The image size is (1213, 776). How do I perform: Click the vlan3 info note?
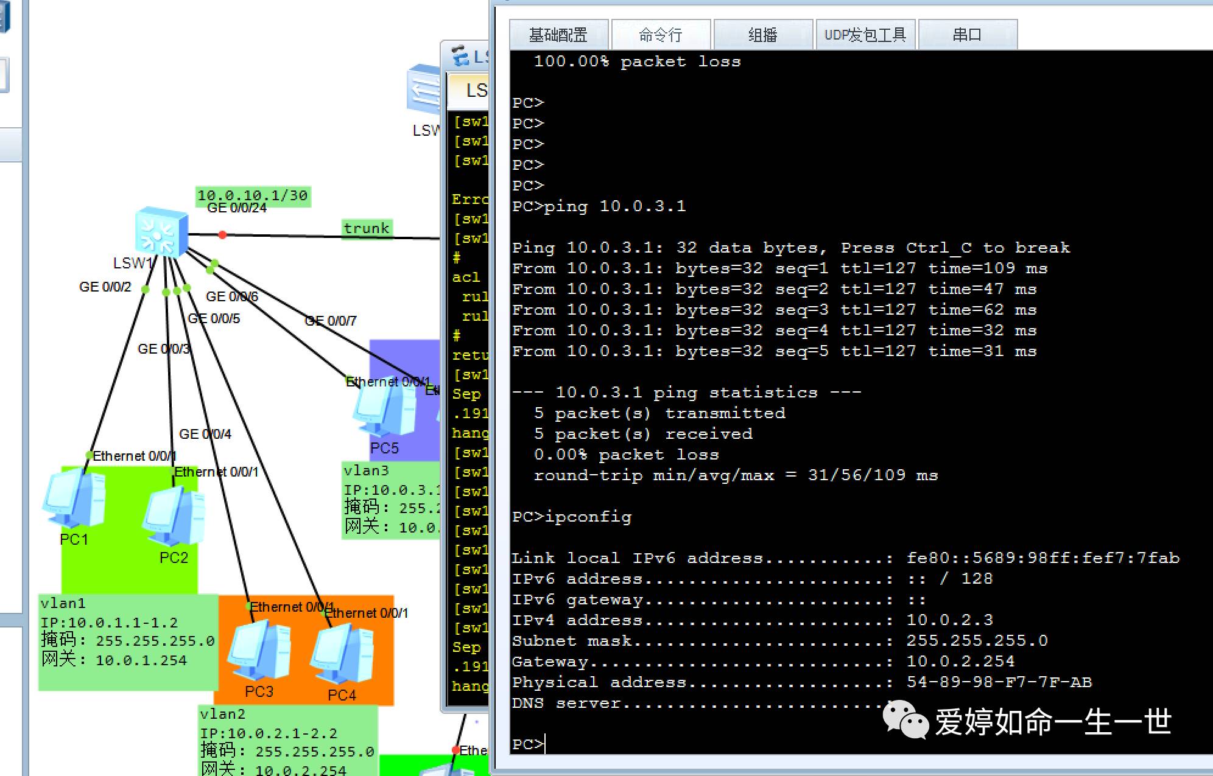point(390,500)
